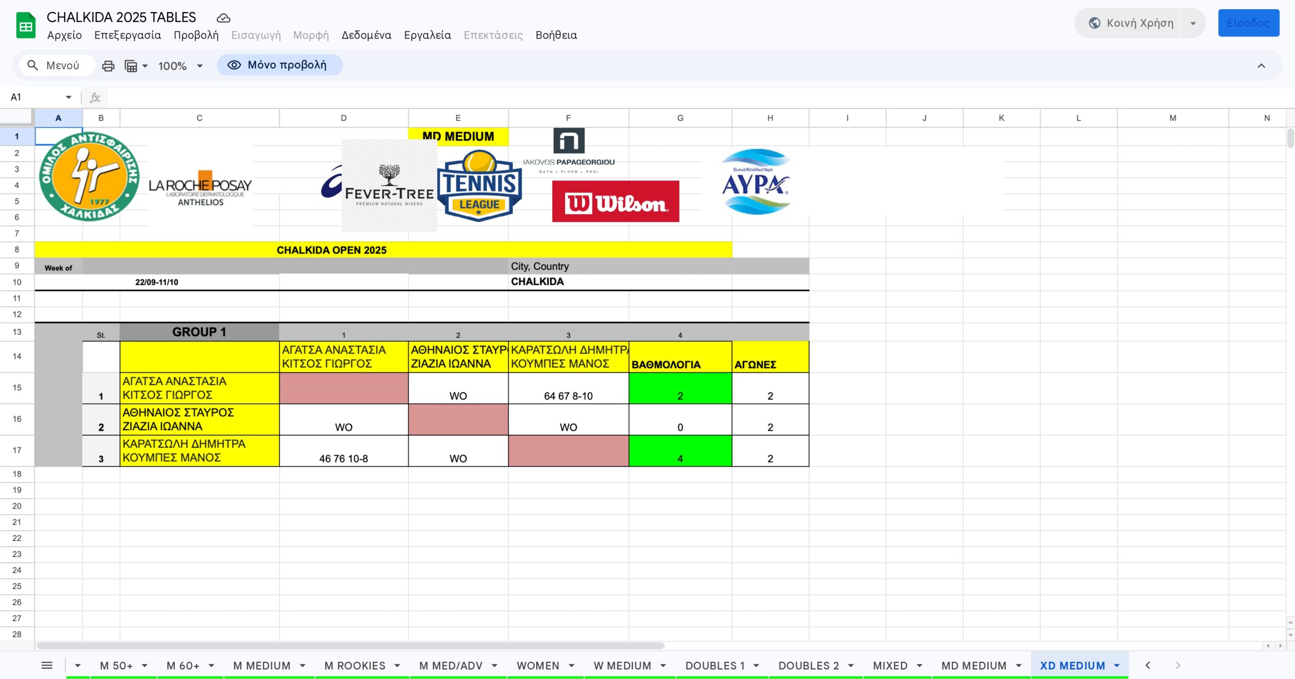The image size is (1295, 679).
Task: Click the Menus search magnifier box
Action: (x=57, y=65)
